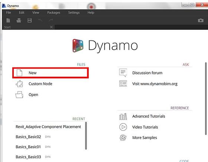
Task: Click the puzzle piece Custom Node icon
Action: (x=19, y=84)
